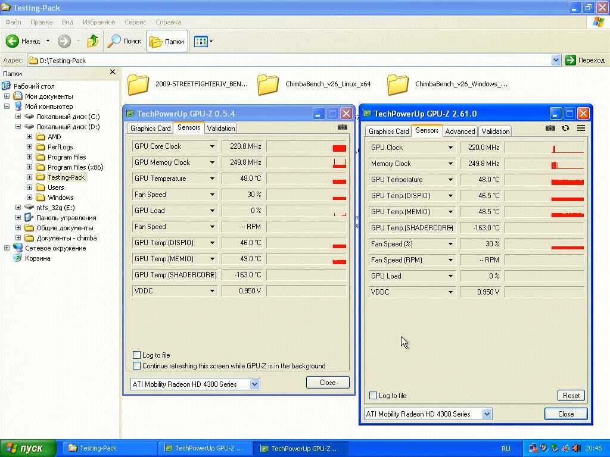Screen dimensions: 610x457
Task: Close the Папки pane with X
Action: coord(113,72)
